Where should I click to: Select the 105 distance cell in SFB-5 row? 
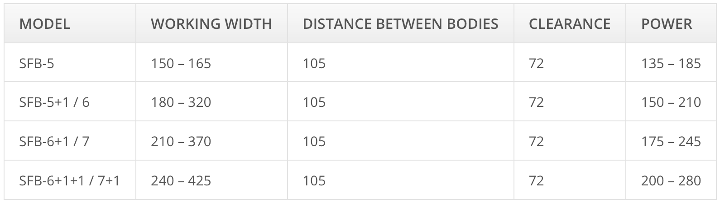314,63
